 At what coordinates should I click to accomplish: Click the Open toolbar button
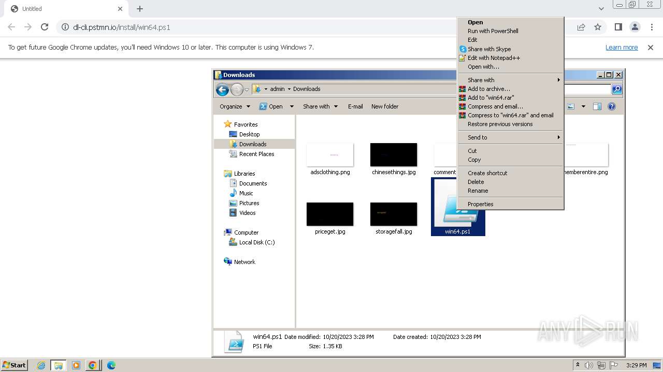(271, 106)
